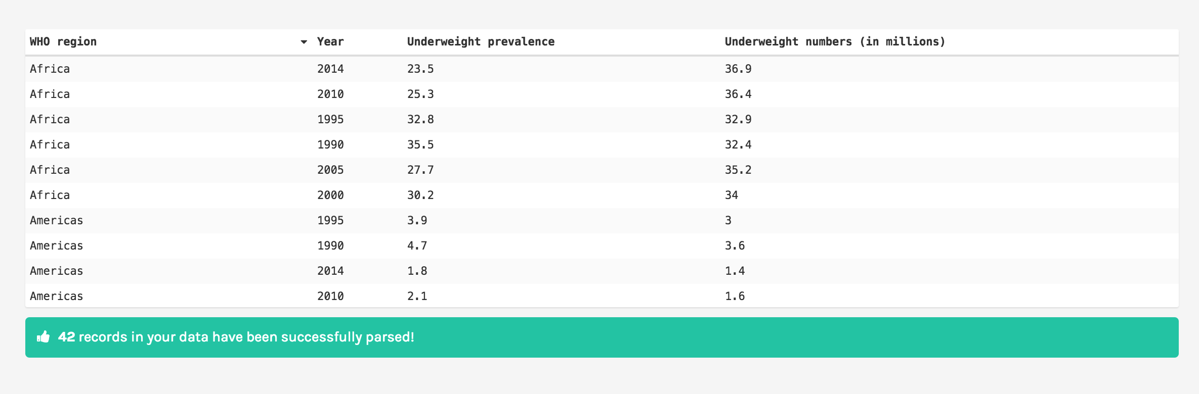Select the Africa 1990 year cell
Image resolution: width=1199 pixels, height=394 pixels.
(x=330, y=145)
